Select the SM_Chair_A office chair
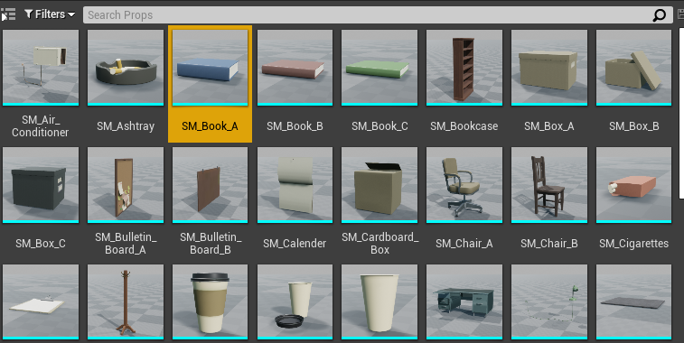Screen dimensions: 684x343 [x=464, y=201]
